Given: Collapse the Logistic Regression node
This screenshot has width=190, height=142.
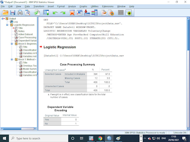Looking at the screenshot, I should coord(7,25).
